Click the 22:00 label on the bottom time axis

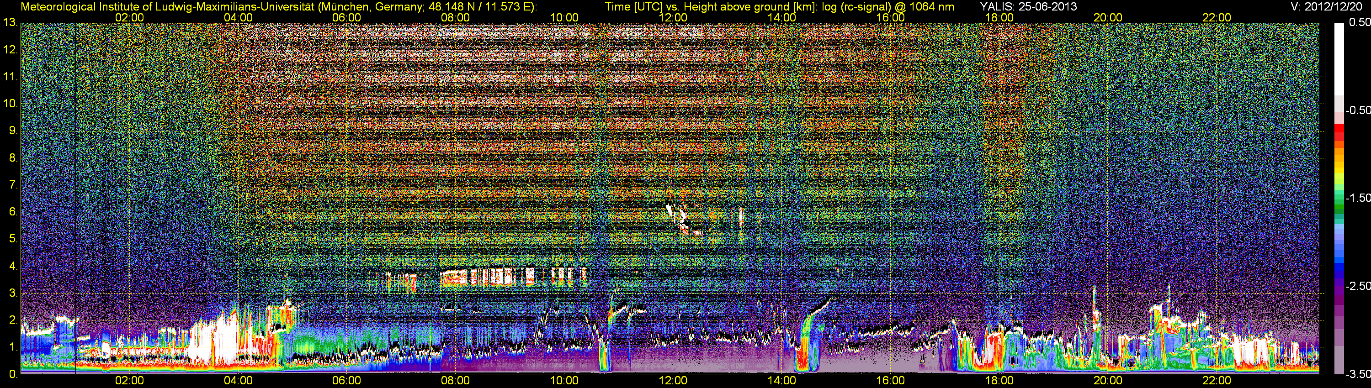pyautogui.click(x=1217, y=381)
